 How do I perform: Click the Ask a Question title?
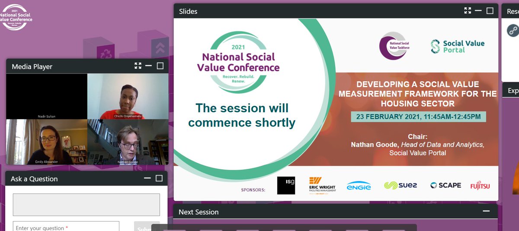(x=34, y=179)
